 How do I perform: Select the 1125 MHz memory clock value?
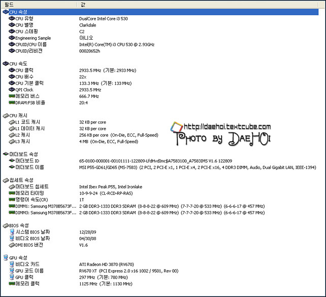[106, 284]
